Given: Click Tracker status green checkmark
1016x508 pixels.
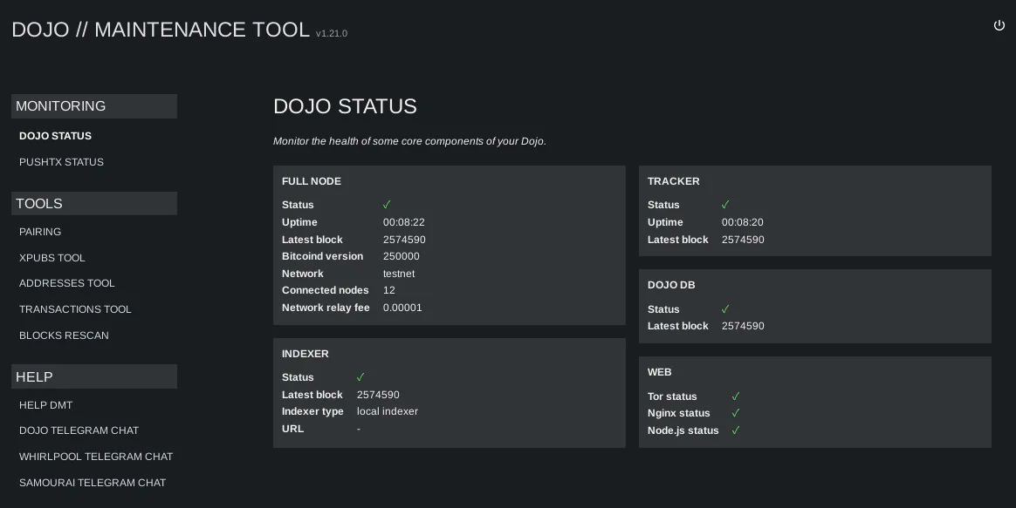Looking at the screenshot, I should [x=725, y=205].
